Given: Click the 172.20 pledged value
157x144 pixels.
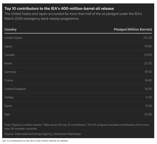Looking at the screenshot, I should coord(147,38).
